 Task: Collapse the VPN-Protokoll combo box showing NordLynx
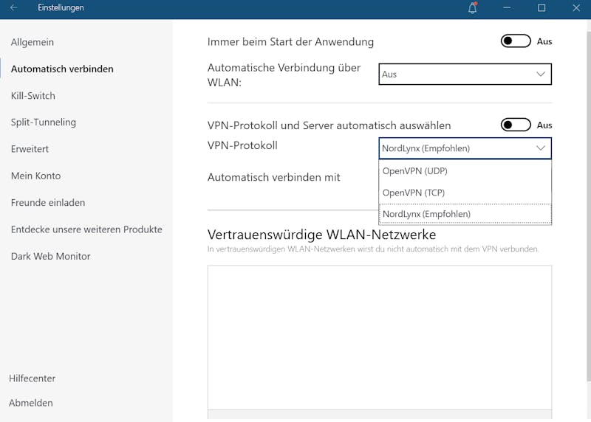(x=465, y=148)
